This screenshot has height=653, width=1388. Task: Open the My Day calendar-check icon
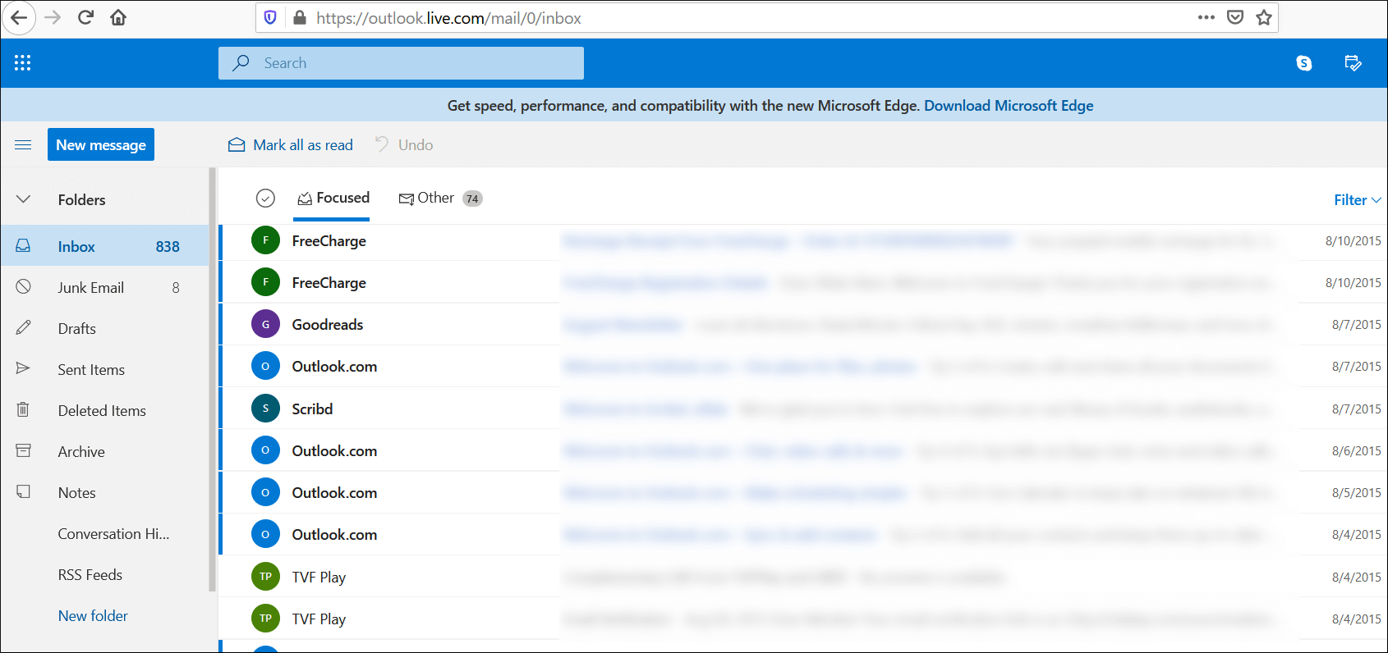1353,63
